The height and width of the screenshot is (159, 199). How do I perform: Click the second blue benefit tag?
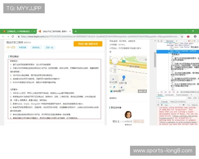(x=36, y=47)
